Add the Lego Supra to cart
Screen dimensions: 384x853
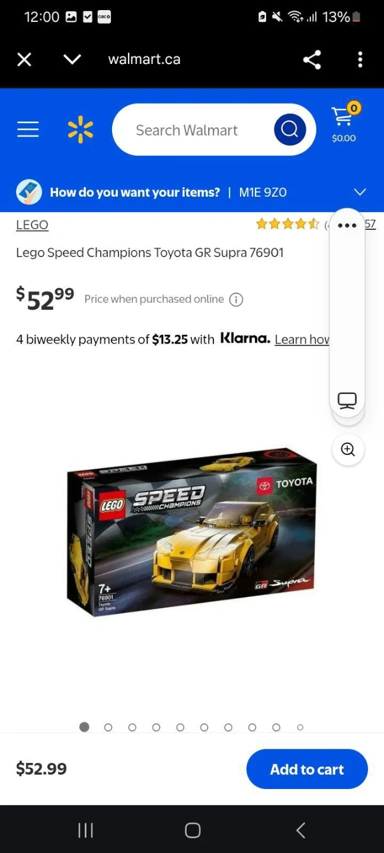307,769
